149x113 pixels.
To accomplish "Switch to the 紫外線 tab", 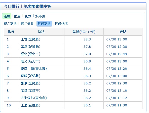I will (40, 16).
